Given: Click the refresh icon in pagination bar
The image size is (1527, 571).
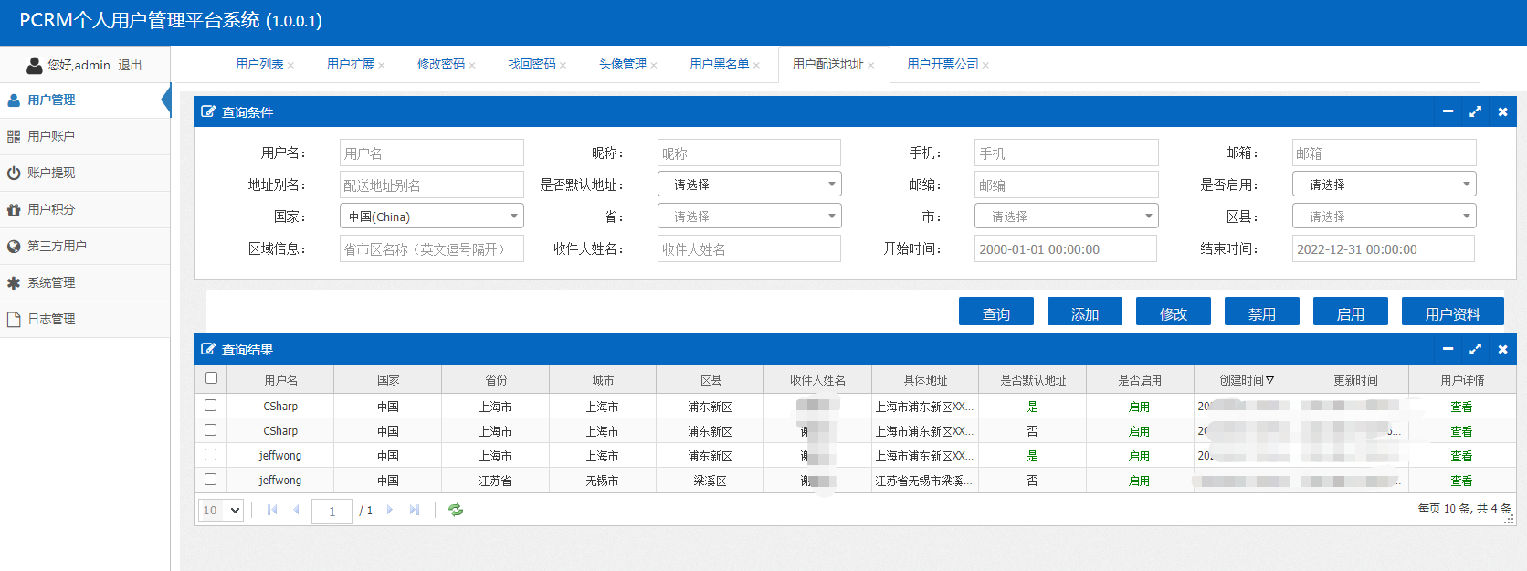Looking at the screenshot, I should pos(456,511).
